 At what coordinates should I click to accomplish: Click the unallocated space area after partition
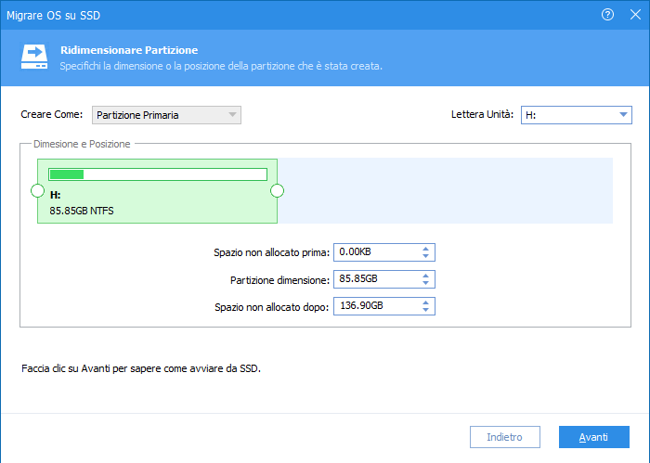pyautogui.click(x=446, y=191)
